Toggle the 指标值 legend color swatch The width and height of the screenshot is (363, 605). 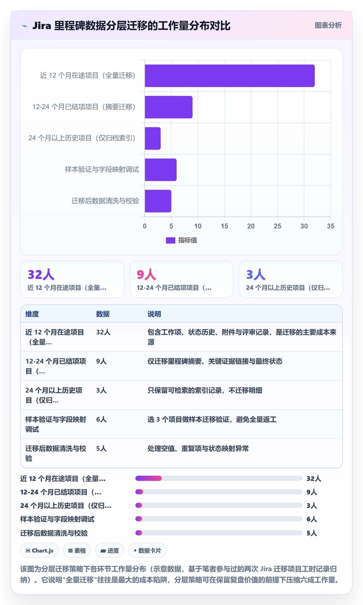pos(171,240)
